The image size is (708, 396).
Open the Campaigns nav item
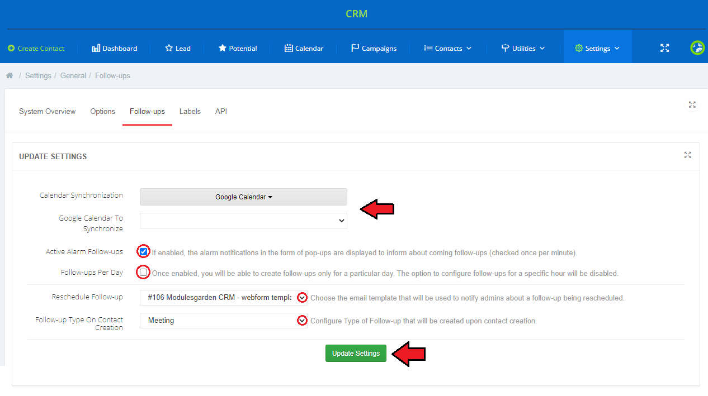coord(374,49)
